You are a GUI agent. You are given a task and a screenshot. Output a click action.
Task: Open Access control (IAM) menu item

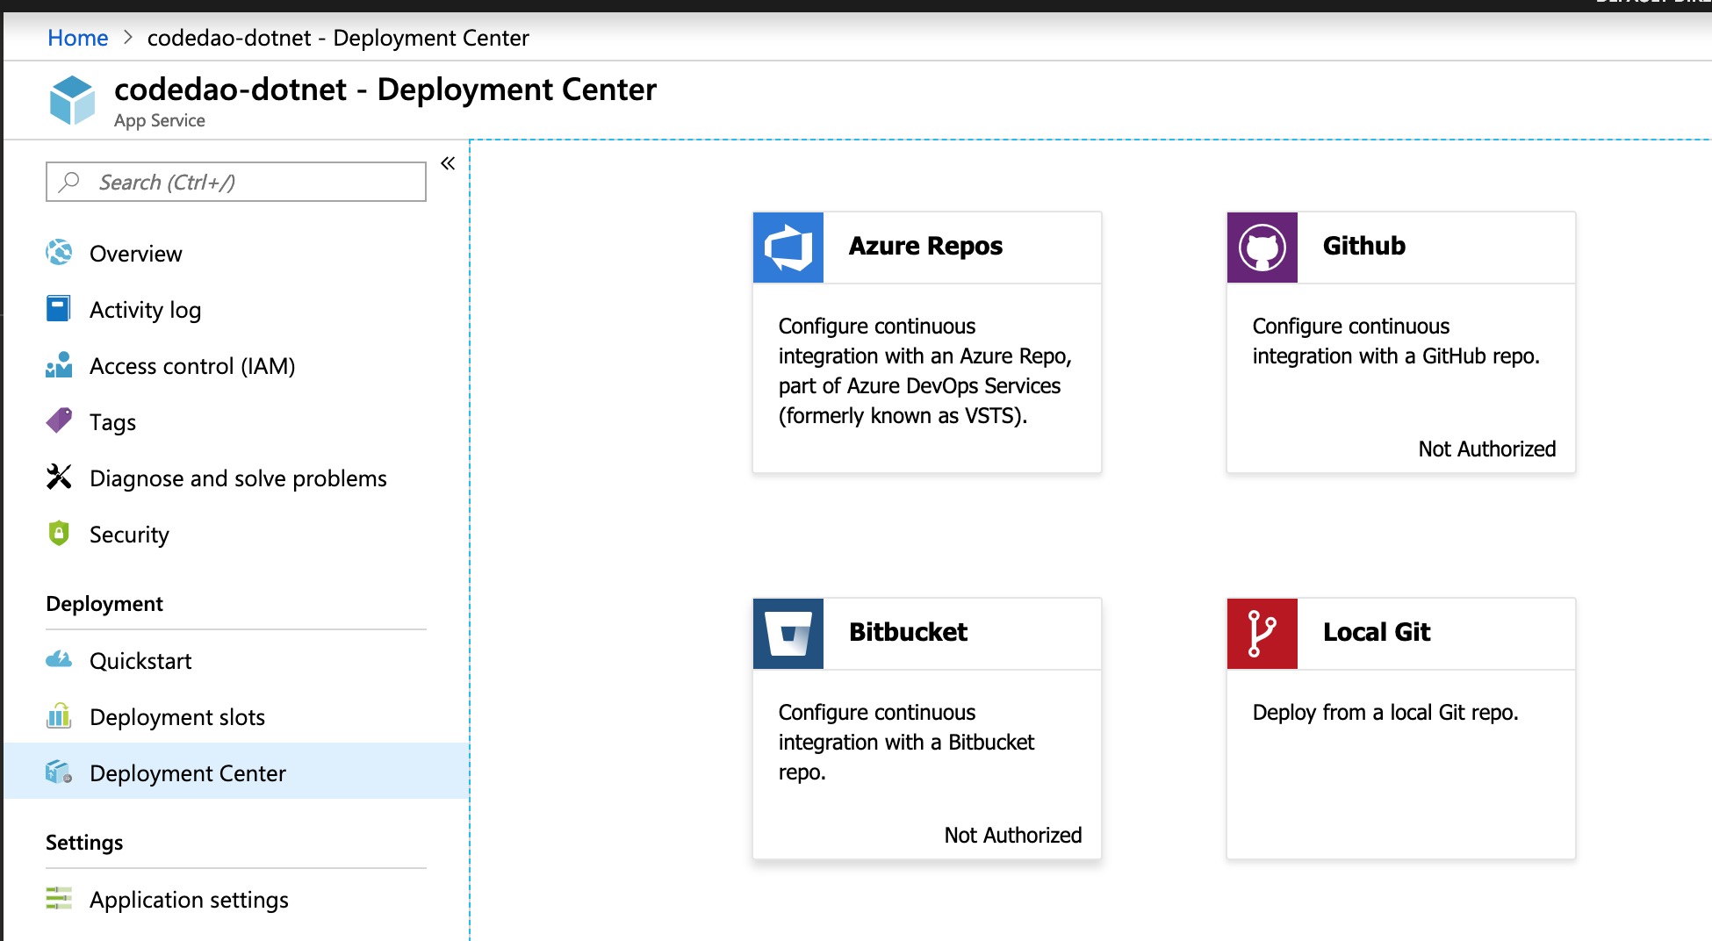[x=191, y=366]
